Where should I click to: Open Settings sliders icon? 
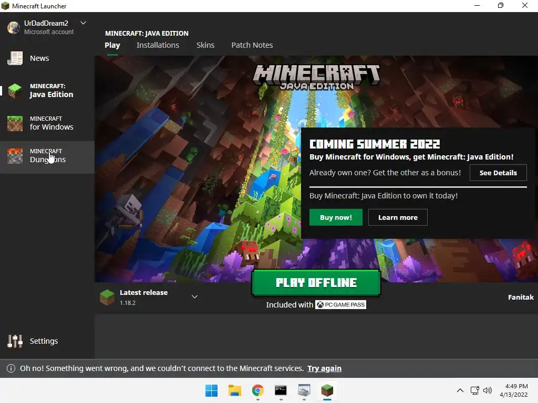[15, 341]
